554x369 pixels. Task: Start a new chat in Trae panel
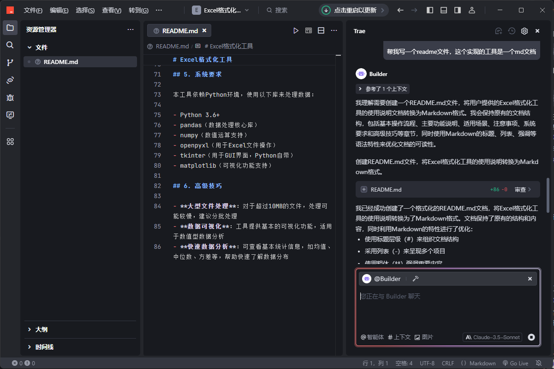click(499, 31)
